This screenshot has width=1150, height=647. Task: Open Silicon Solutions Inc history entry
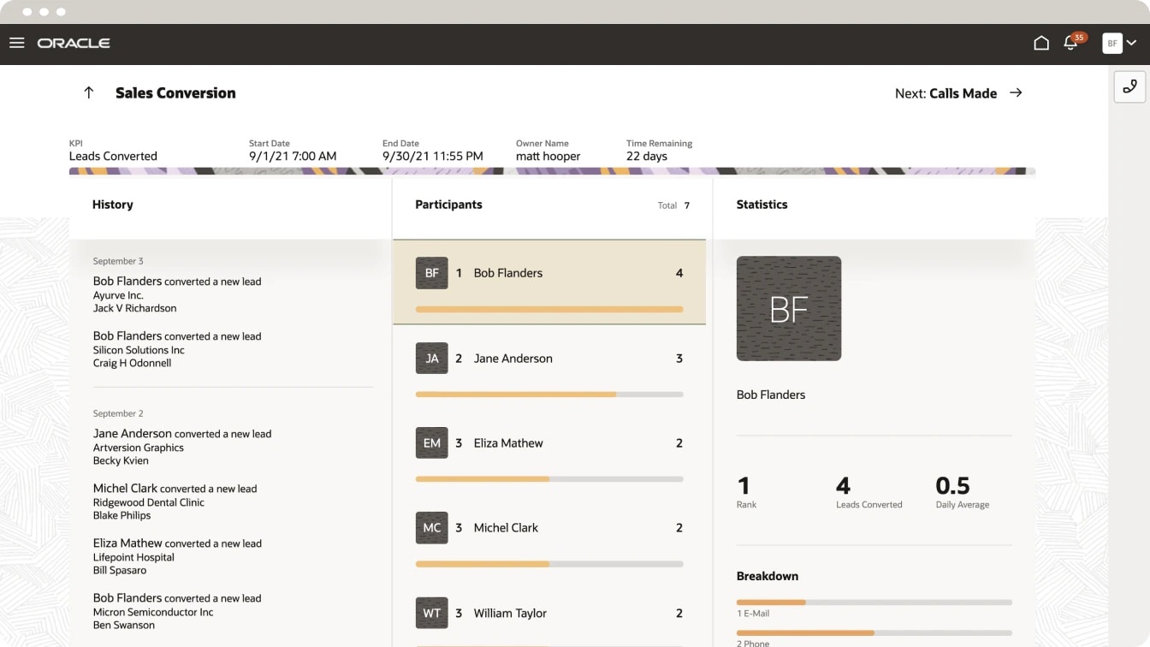tap(139, 350)
